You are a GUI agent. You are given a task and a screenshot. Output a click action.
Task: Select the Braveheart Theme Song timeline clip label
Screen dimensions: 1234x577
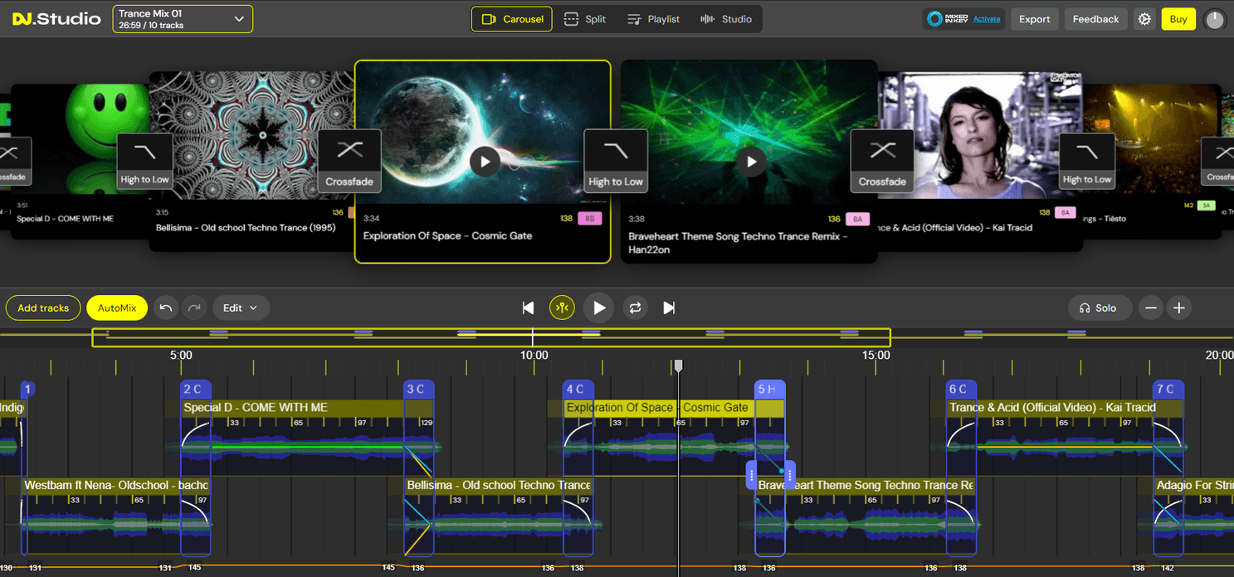click(866, 485)
